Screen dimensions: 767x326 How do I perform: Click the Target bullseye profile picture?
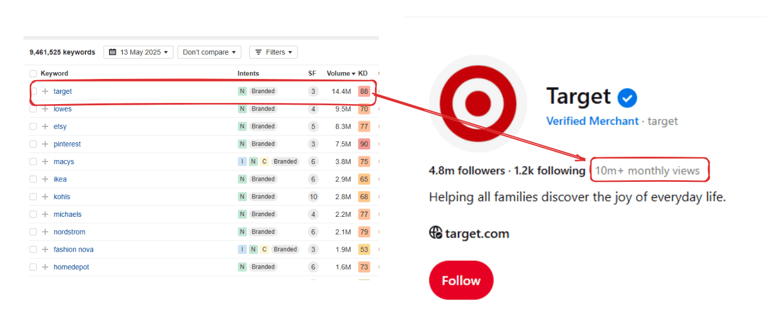478,104
